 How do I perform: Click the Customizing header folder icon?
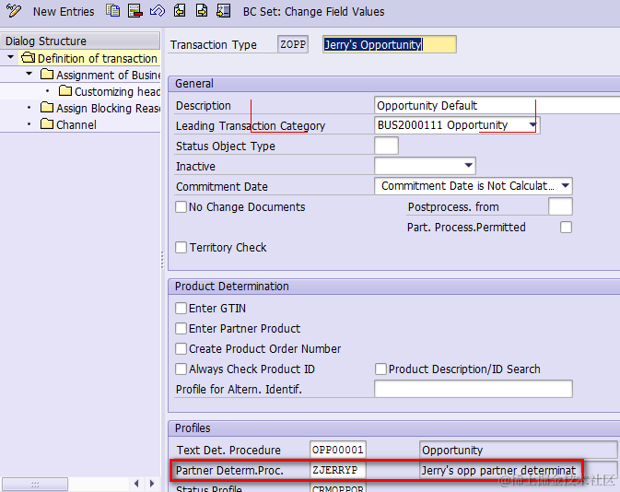(x=65, y=90)
